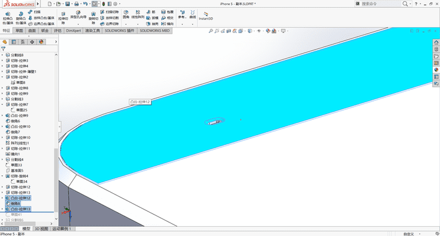Screen dimensions: 440x236
Task: Open the Appearances color ball task pane
Action: [436, 70]
